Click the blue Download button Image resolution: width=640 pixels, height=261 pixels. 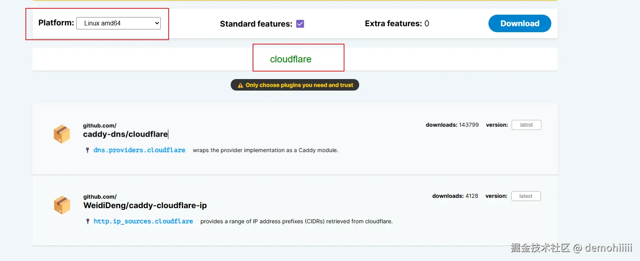519,23
